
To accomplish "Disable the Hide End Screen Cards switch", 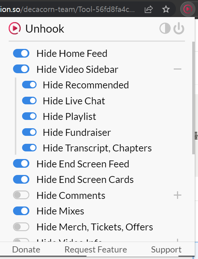I will click(21, 179).
